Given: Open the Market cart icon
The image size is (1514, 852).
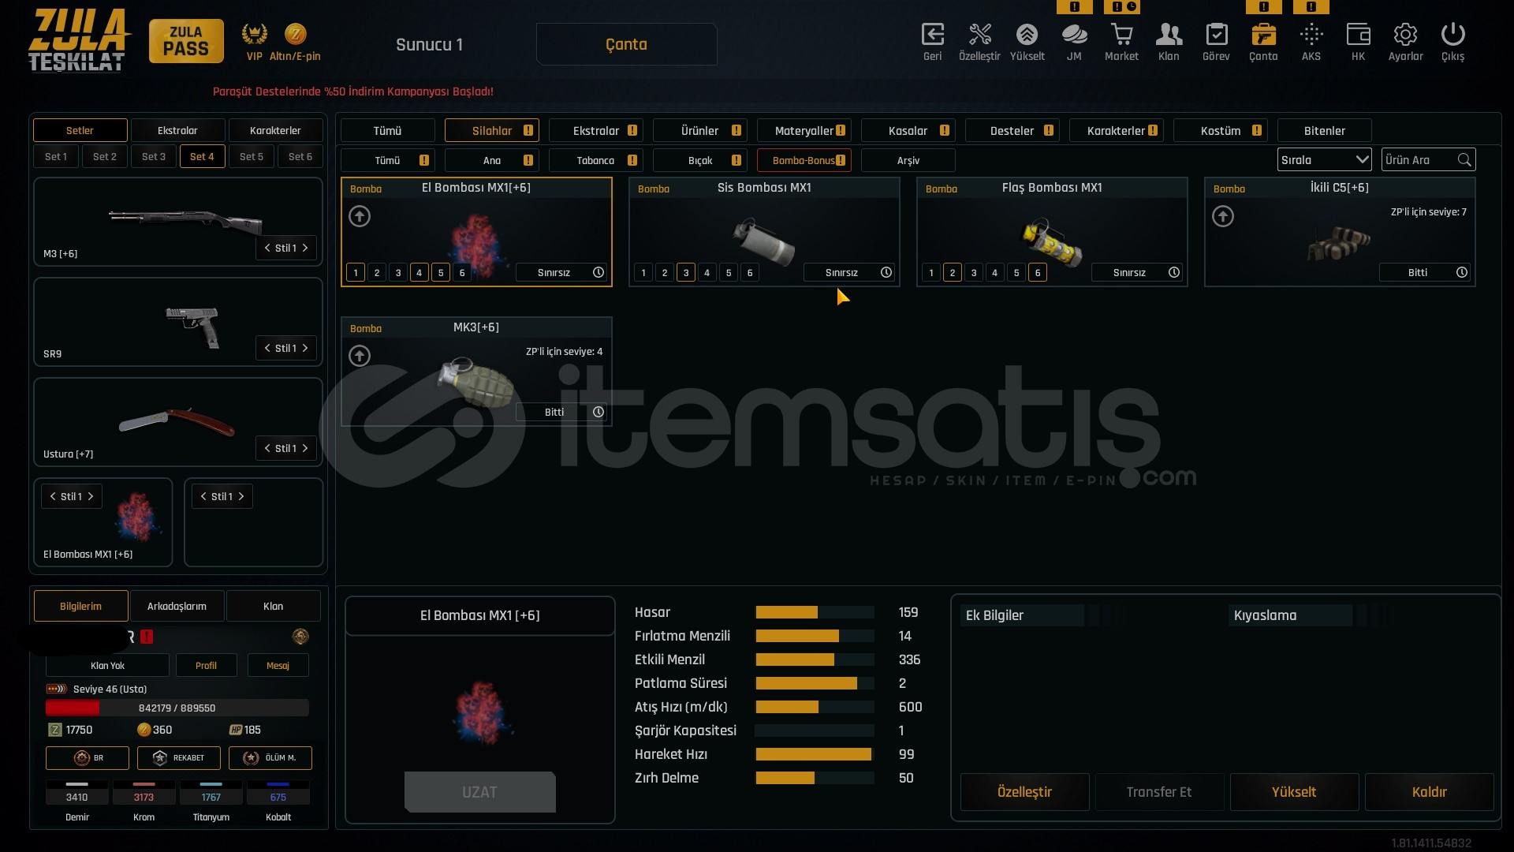Looking at the screenshot, I should point(1121,35).
